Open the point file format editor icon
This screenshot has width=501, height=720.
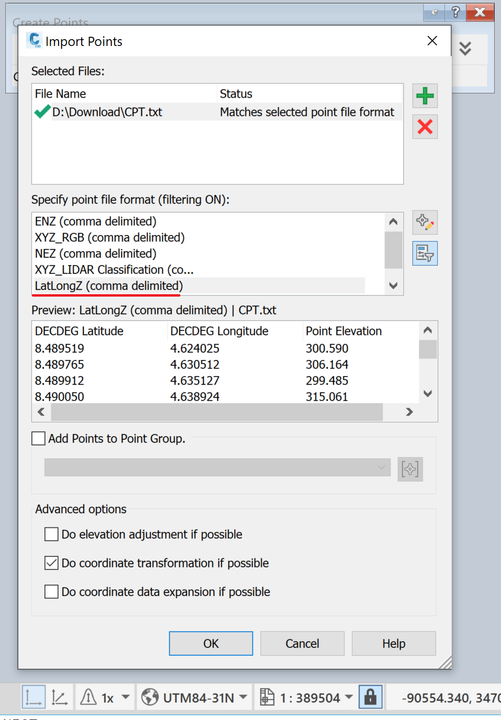(425, 223)
